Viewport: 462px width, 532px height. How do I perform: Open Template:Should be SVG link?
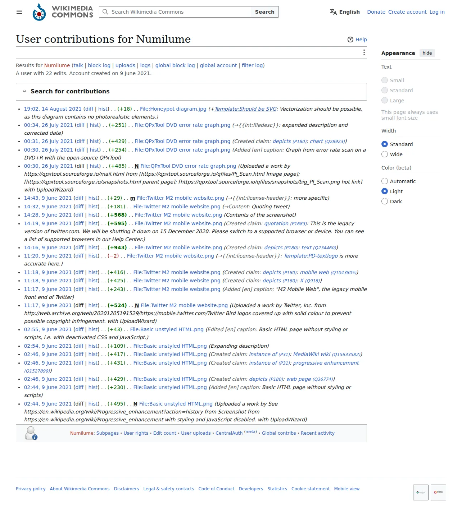[246, 109]
